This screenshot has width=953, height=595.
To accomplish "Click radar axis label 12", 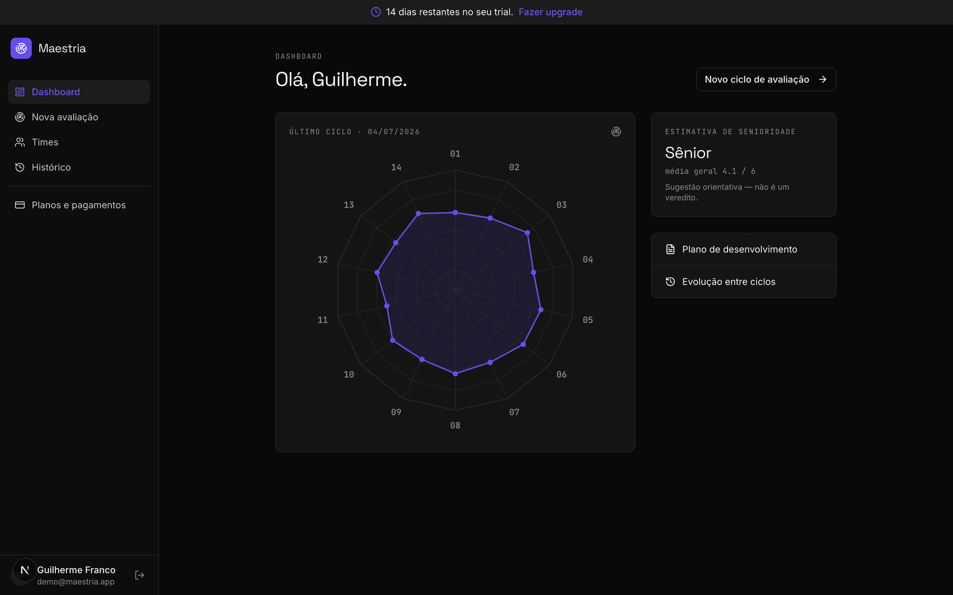I will 323,259.
